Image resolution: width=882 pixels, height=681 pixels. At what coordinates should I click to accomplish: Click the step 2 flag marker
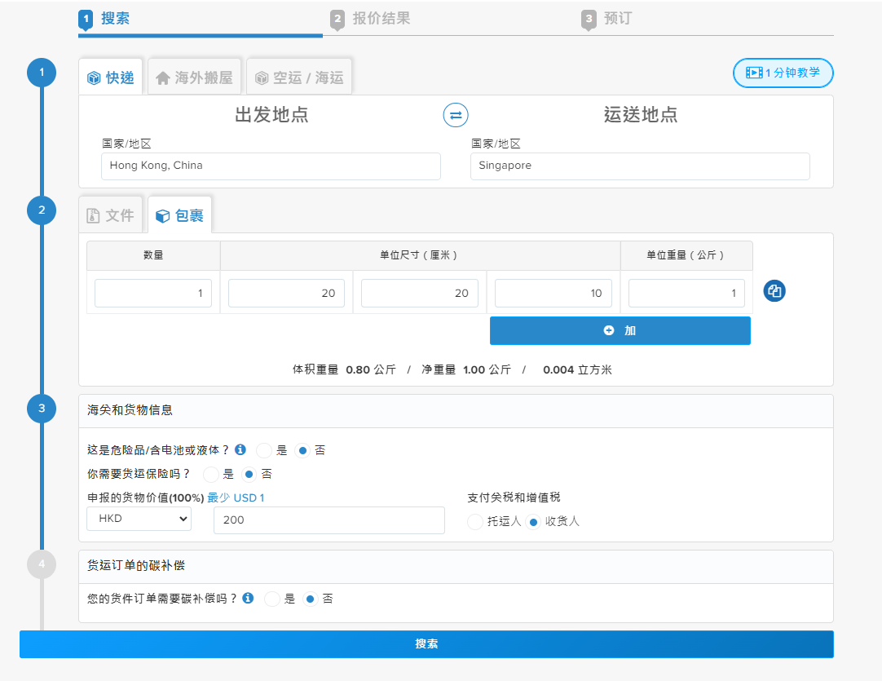337,20
